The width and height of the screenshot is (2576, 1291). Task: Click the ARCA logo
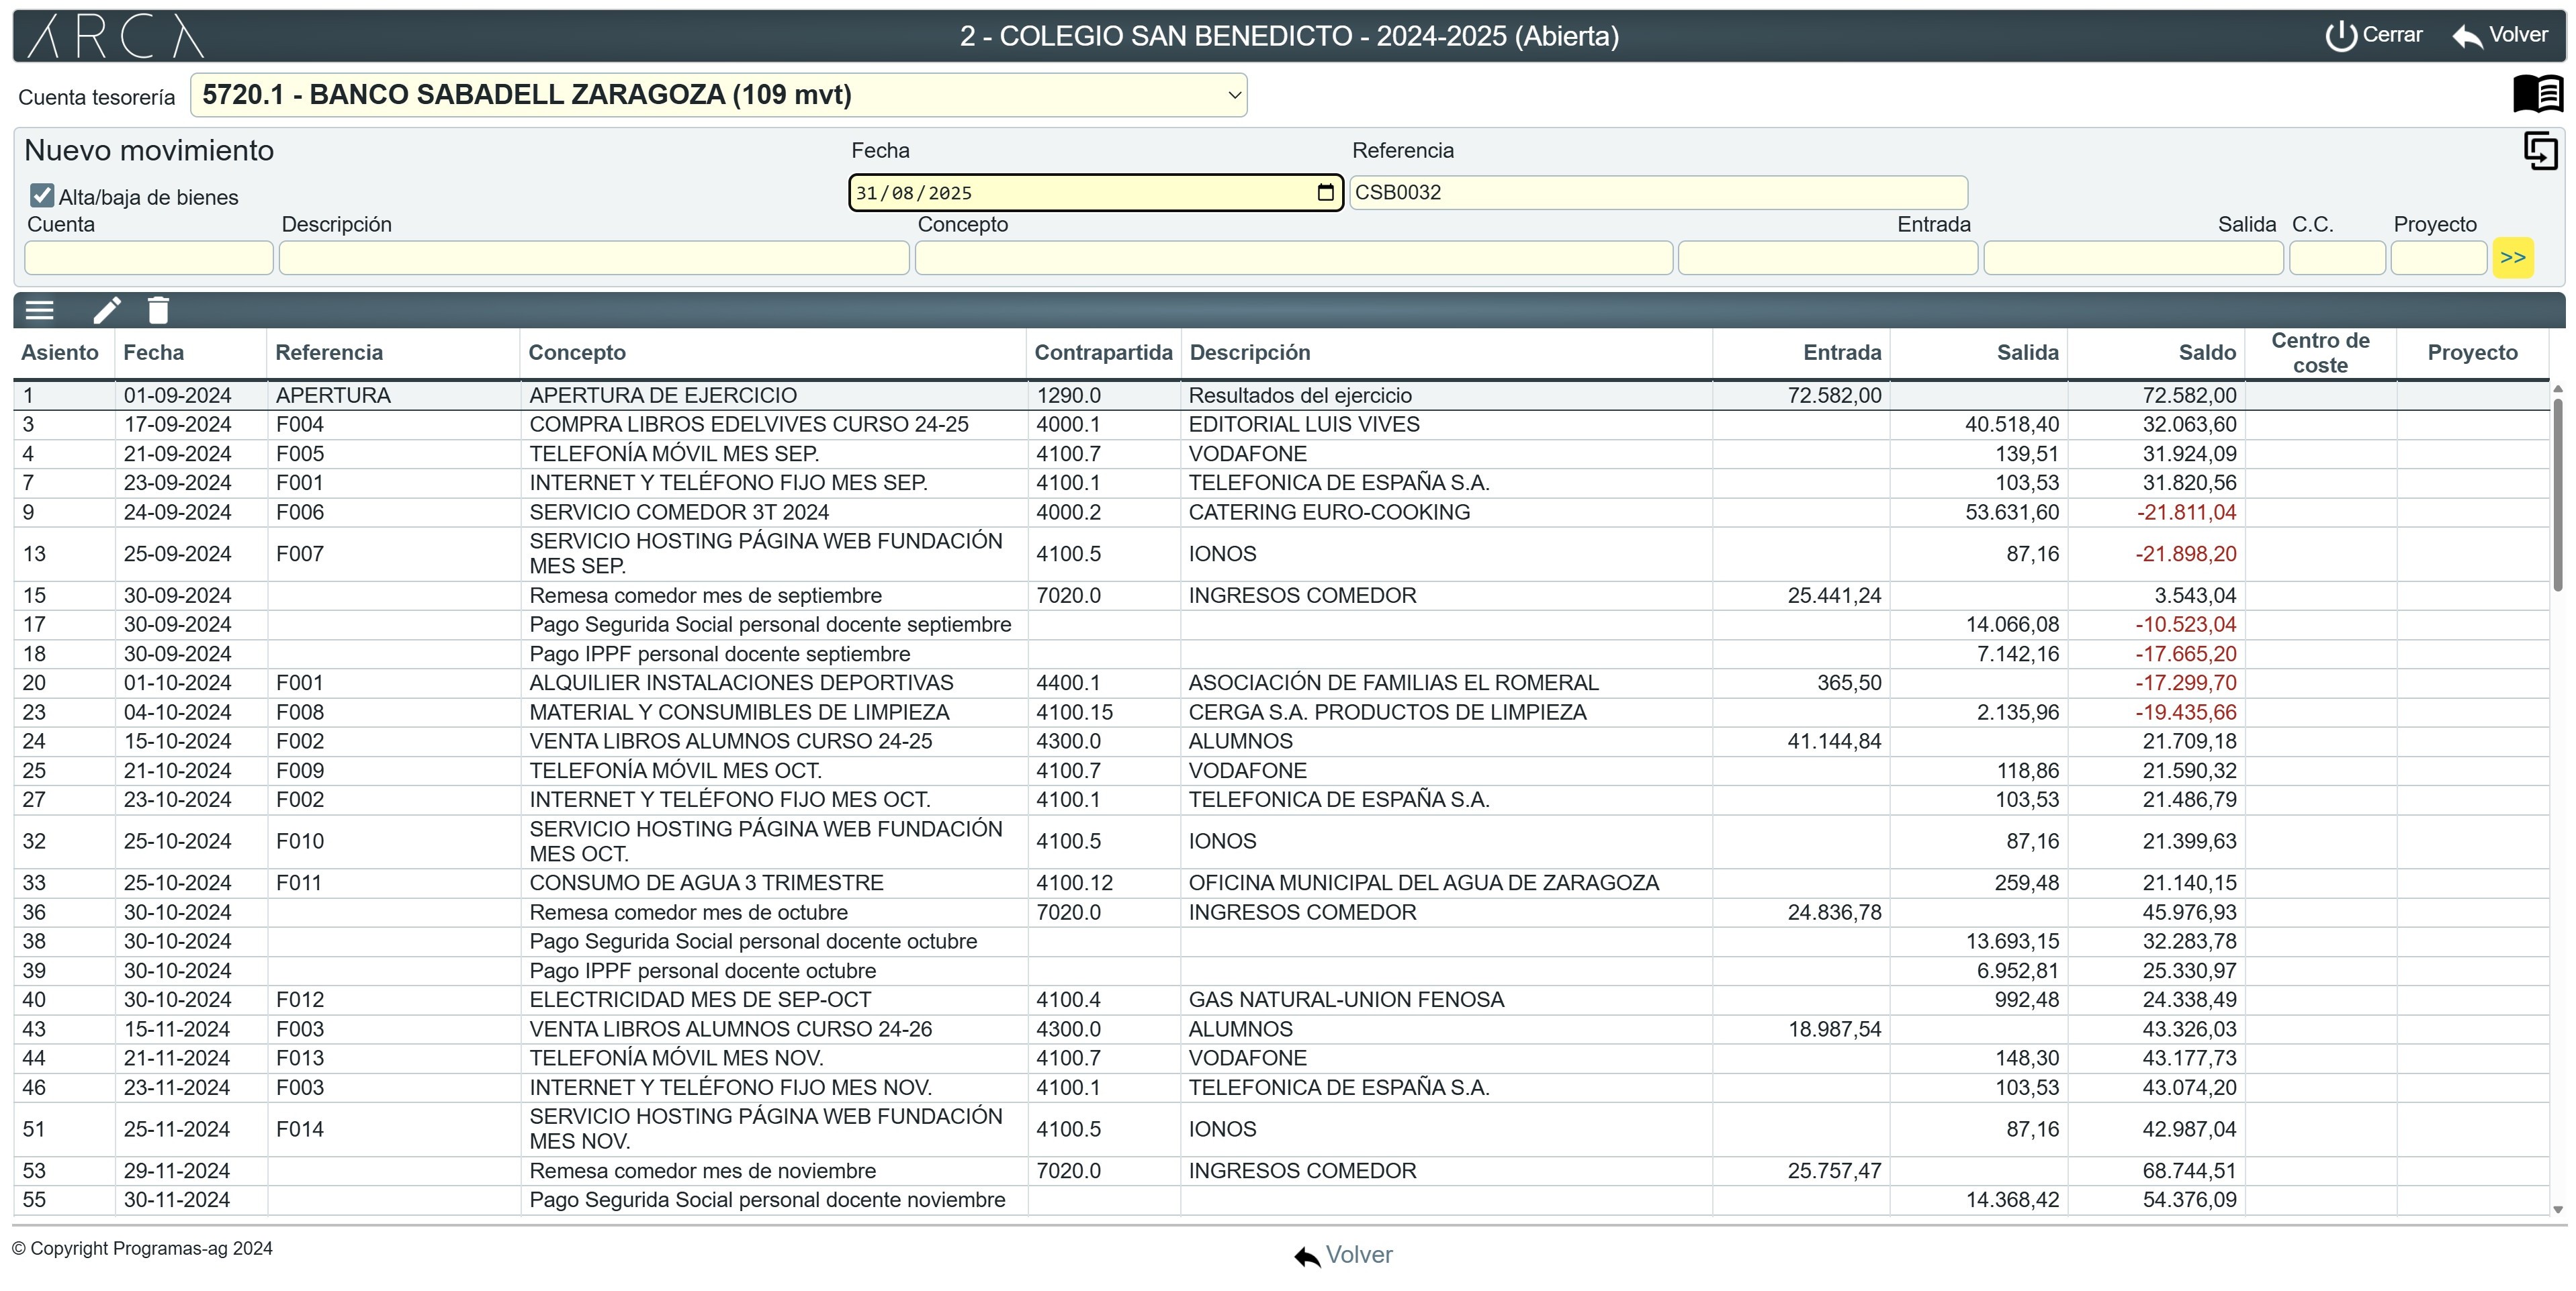click(115, 36)
